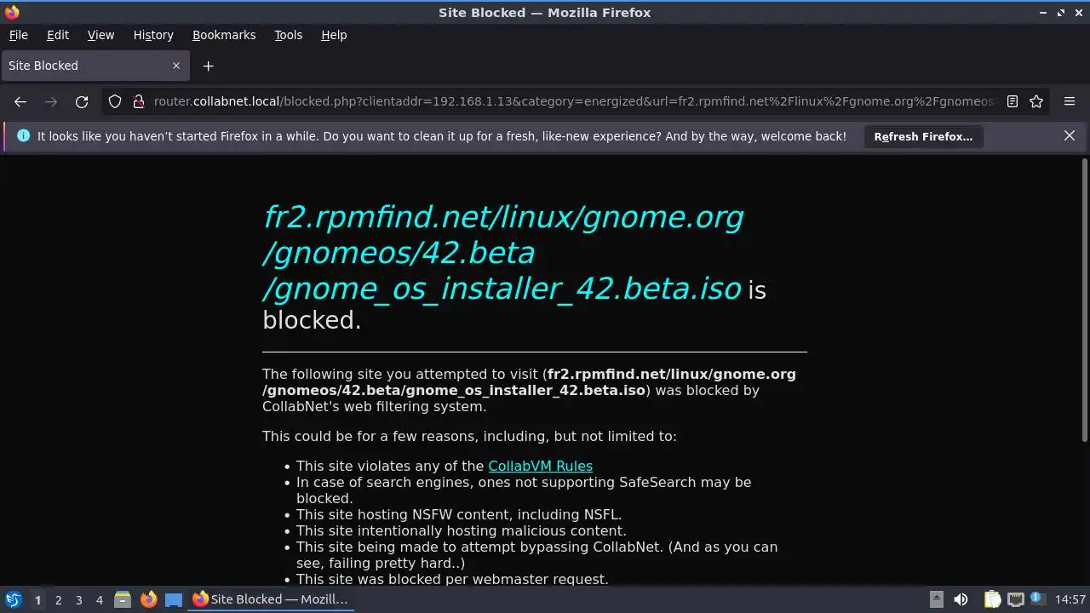Screen dimensions: 1090x613
Task: Click the info icon in the notification bar
Action: click(x=23, y=135)
